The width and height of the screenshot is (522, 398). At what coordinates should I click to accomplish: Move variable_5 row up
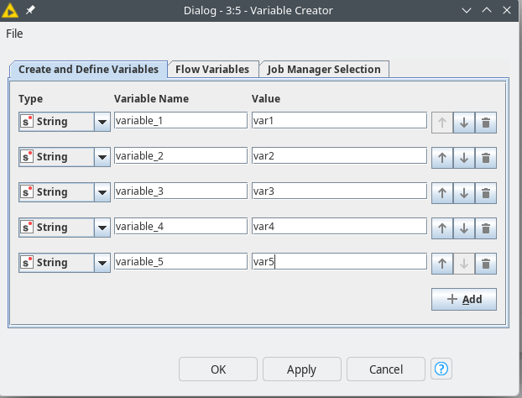pyautogui.click(x=442, y=263)
